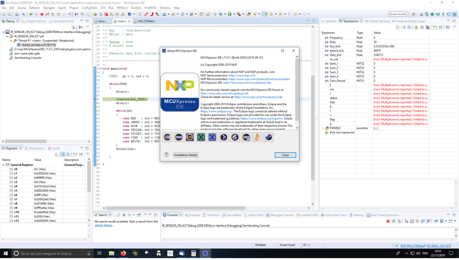The image size is (459, 260).
Task: Click the Develop perspective wrench icon at top right
Action: pyautogui.click(x=421, y=14)
